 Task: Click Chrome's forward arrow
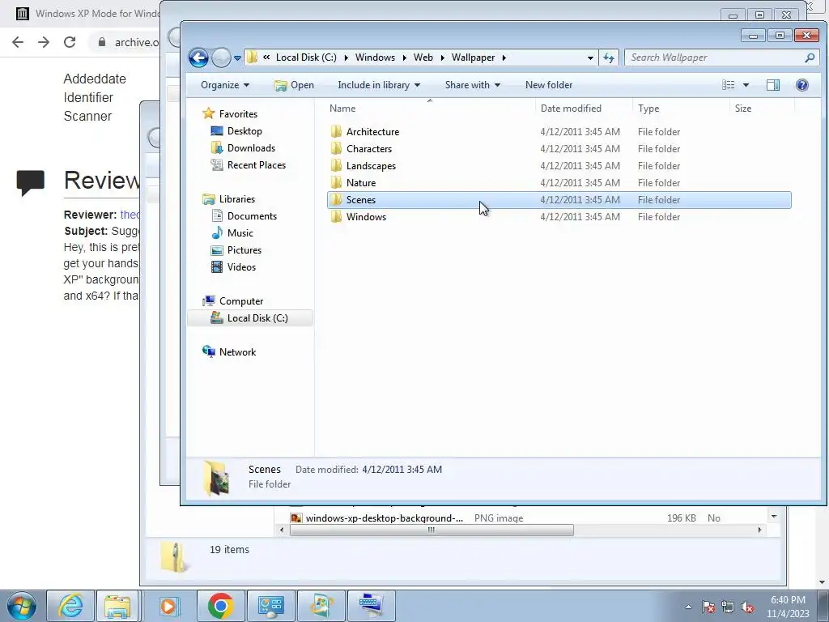[x=44, y=42]
